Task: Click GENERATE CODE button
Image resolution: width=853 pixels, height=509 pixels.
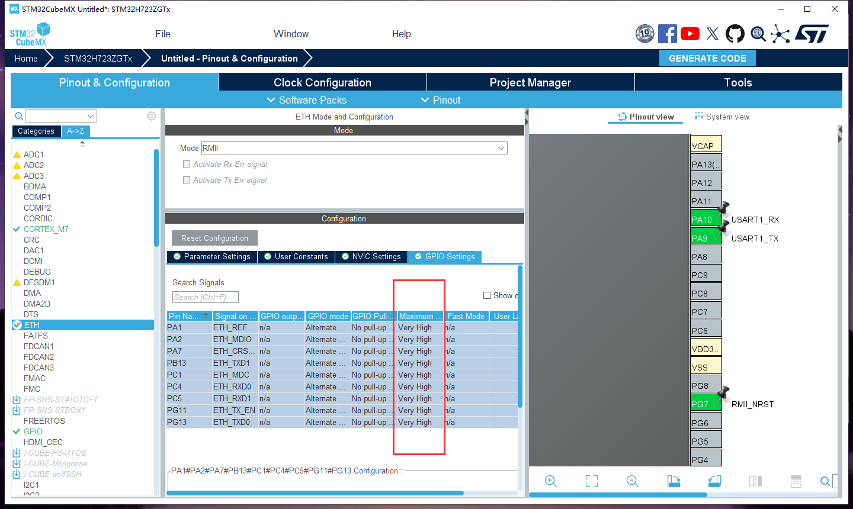Action: point(707,58)
